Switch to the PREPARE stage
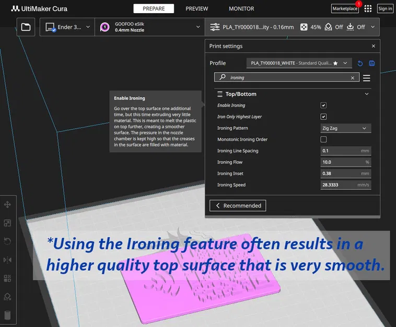 click(154, 8)
